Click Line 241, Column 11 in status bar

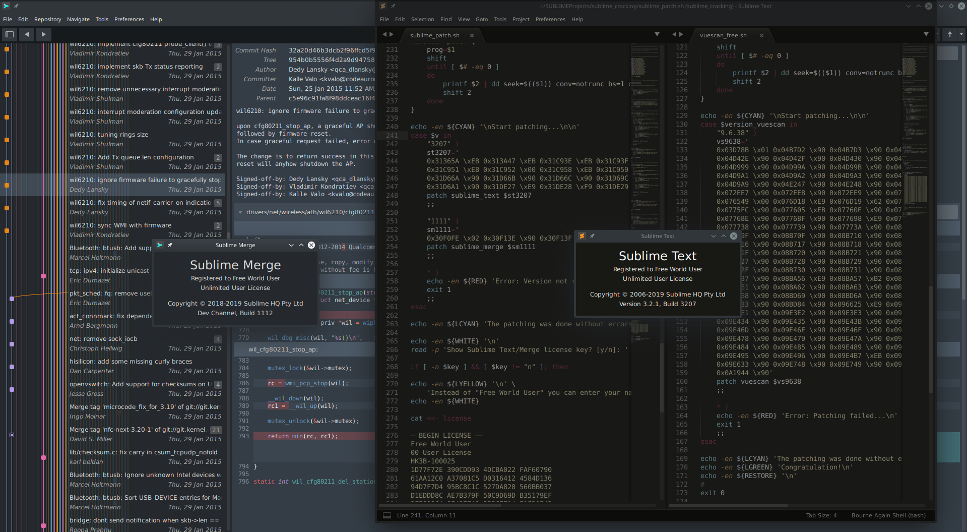coord(426,515)
